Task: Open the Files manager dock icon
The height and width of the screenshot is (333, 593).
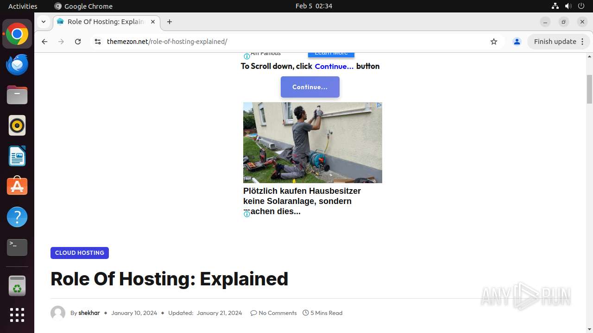Action: 17,95
